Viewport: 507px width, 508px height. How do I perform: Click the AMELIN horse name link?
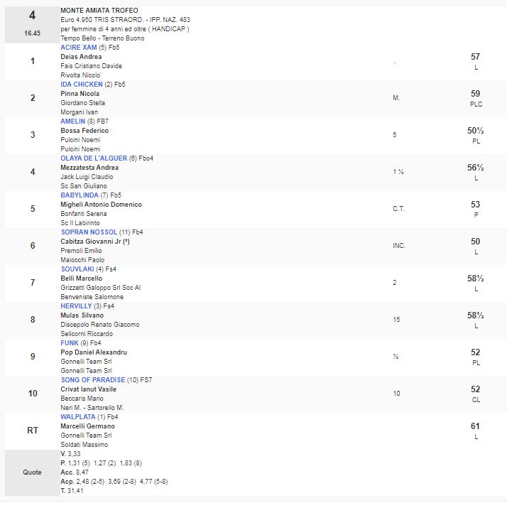click(75, 121)
